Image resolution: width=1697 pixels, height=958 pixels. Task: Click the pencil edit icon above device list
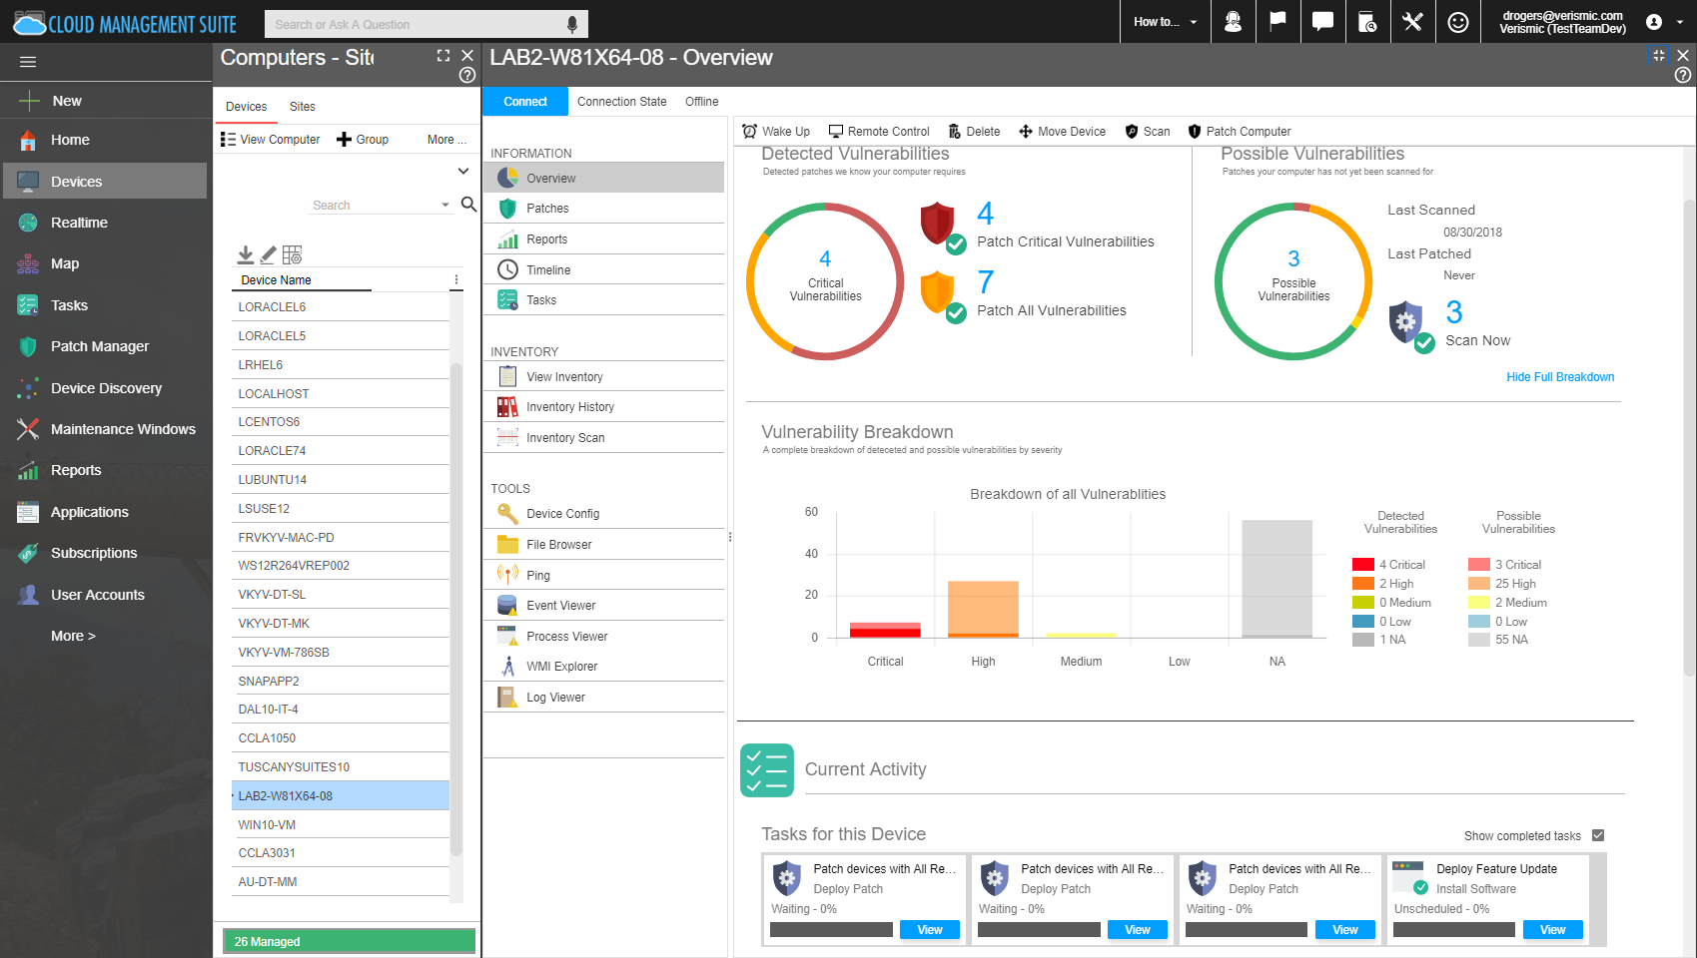click(269, 254)
